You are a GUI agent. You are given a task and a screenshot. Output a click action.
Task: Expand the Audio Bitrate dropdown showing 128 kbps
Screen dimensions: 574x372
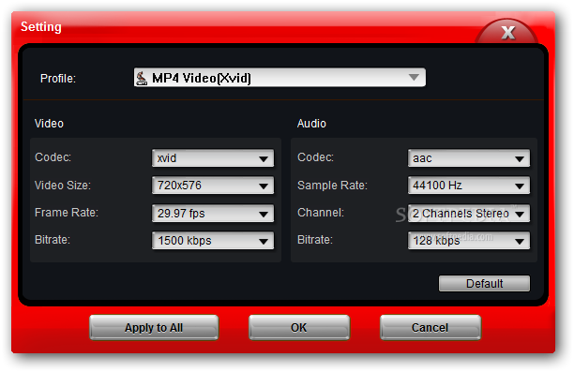point(469,241)
